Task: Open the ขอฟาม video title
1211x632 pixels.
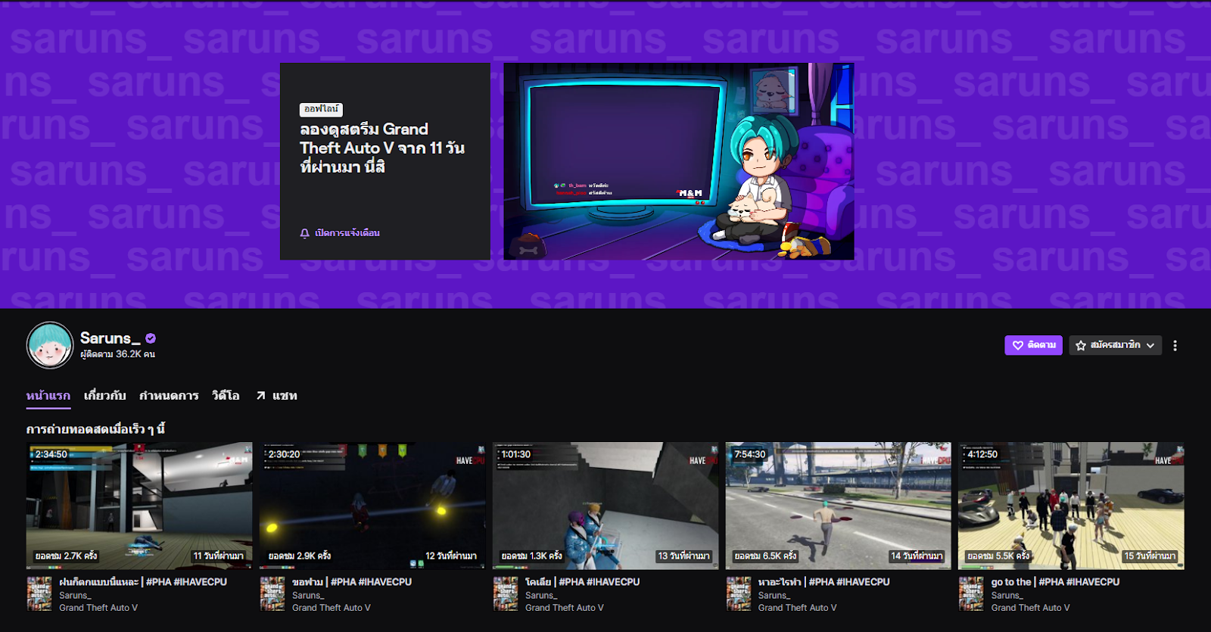Action: coord(352,582)
